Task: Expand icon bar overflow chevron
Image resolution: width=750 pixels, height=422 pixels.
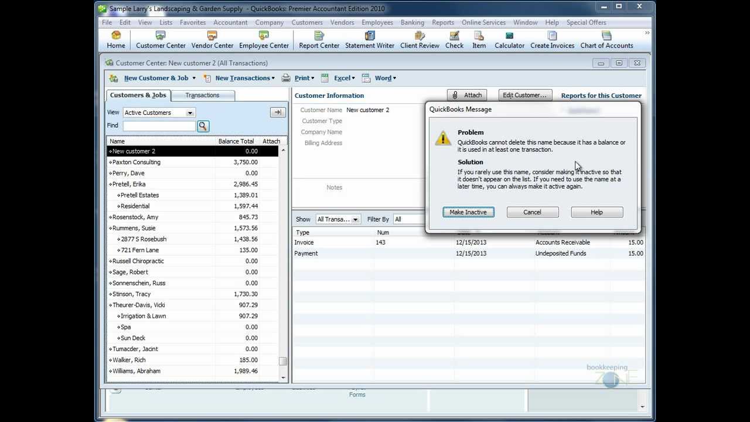Action: click(647, 33)
